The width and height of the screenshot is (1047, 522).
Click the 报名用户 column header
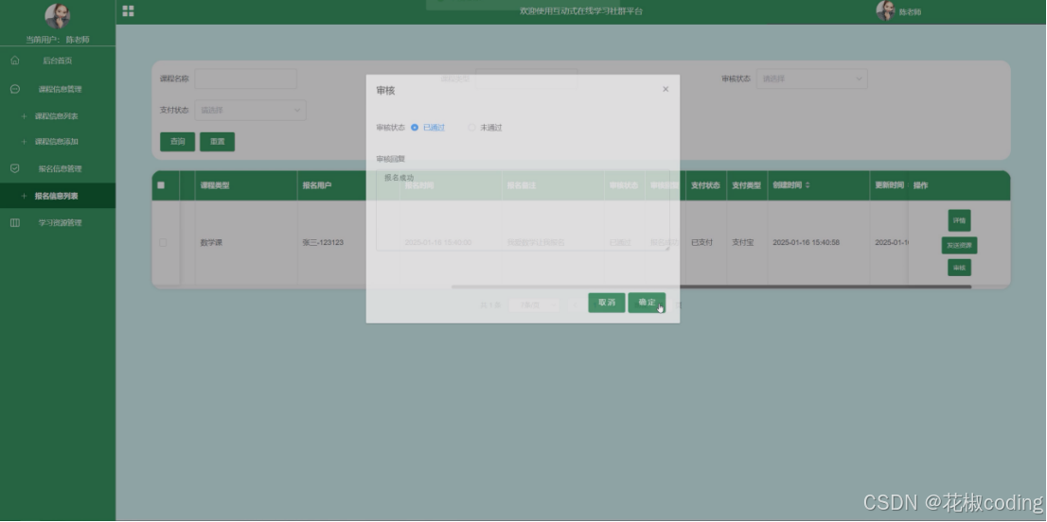(x=317, y=185)
